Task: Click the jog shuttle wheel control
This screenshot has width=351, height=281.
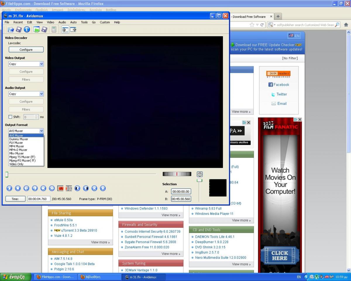Action: point(177,174)
